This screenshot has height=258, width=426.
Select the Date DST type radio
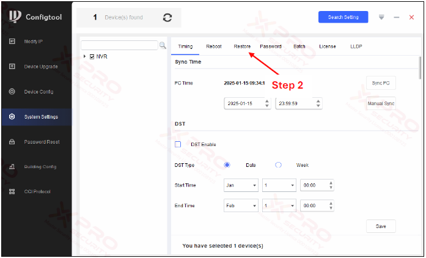[x=227, y=165]
